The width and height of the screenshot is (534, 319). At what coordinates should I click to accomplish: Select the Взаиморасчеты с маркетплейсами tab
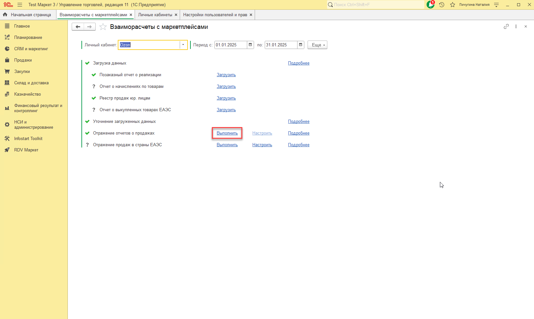tap(93, 15)
